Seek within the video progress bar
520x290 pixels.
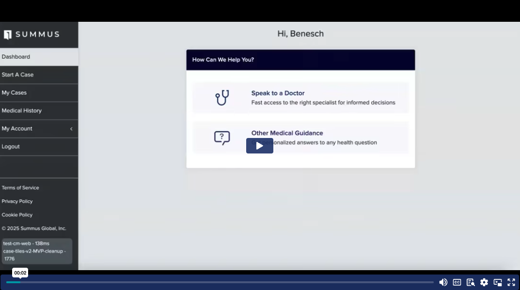[x=218, y=282]
